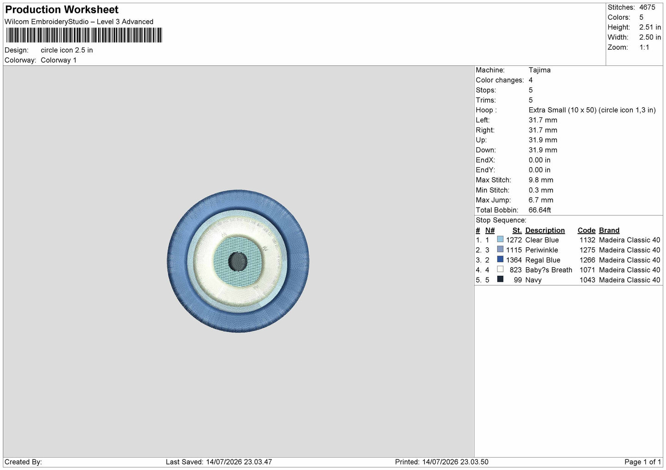Click stitch count 1272 in the Clear Blue row
The image size is (666, 470).
point(514,240)
